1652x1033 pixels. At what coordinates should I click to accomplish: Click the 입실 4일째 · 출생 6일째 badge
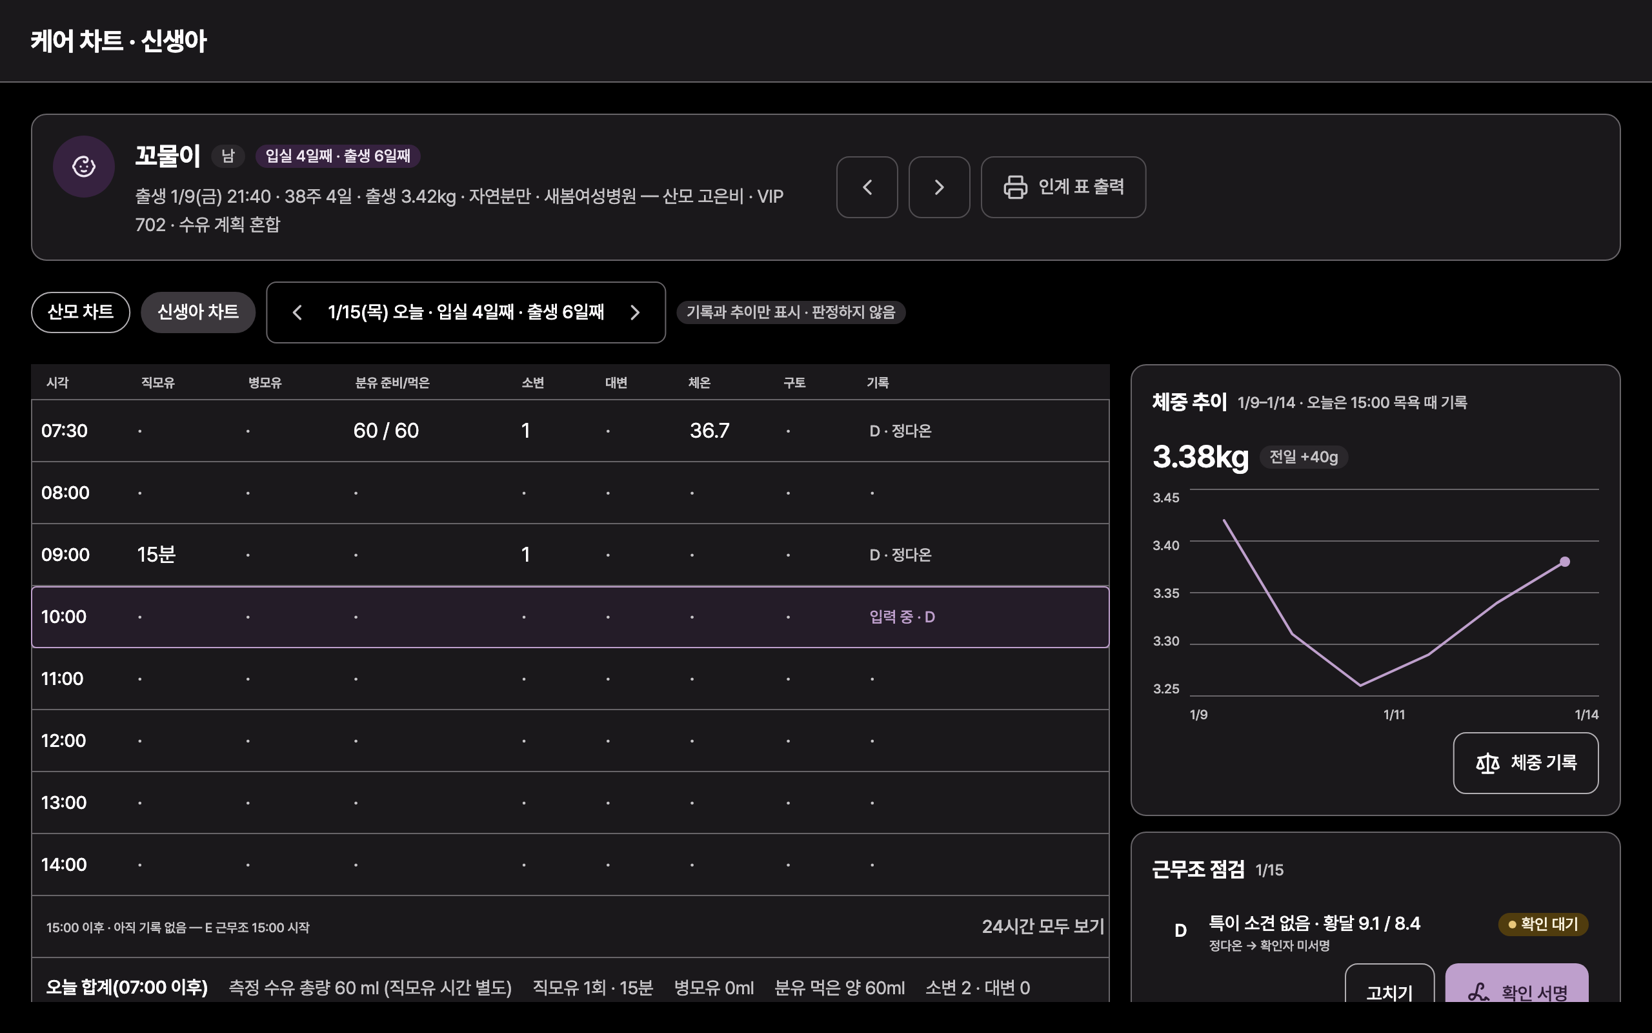click(x=338, y=156)
